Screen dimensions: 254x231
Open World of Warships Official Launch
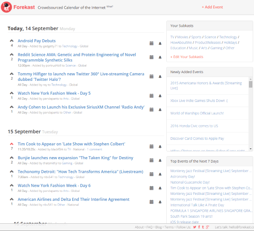(x=197, y=113)
